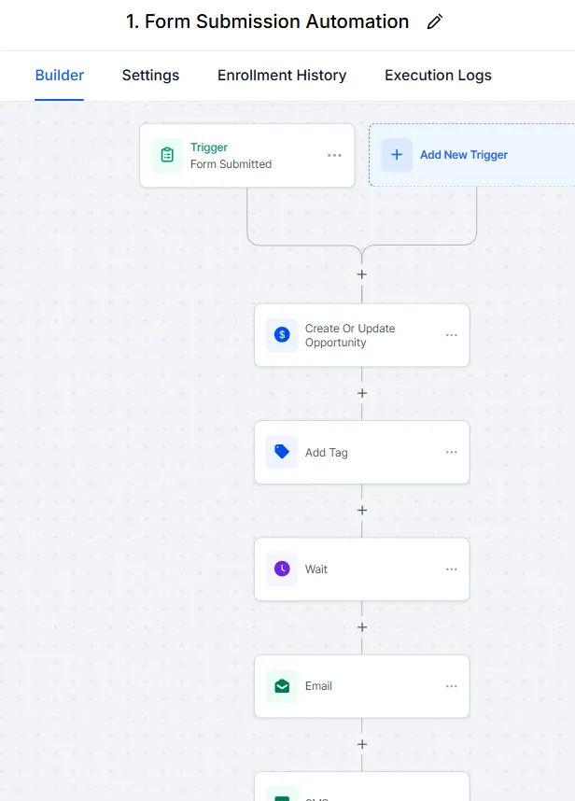Image resolution: width=575 pixels, height=801 pixels.
Task: Click the dollar icon on Opportunity step
Action: click(282, 334)
